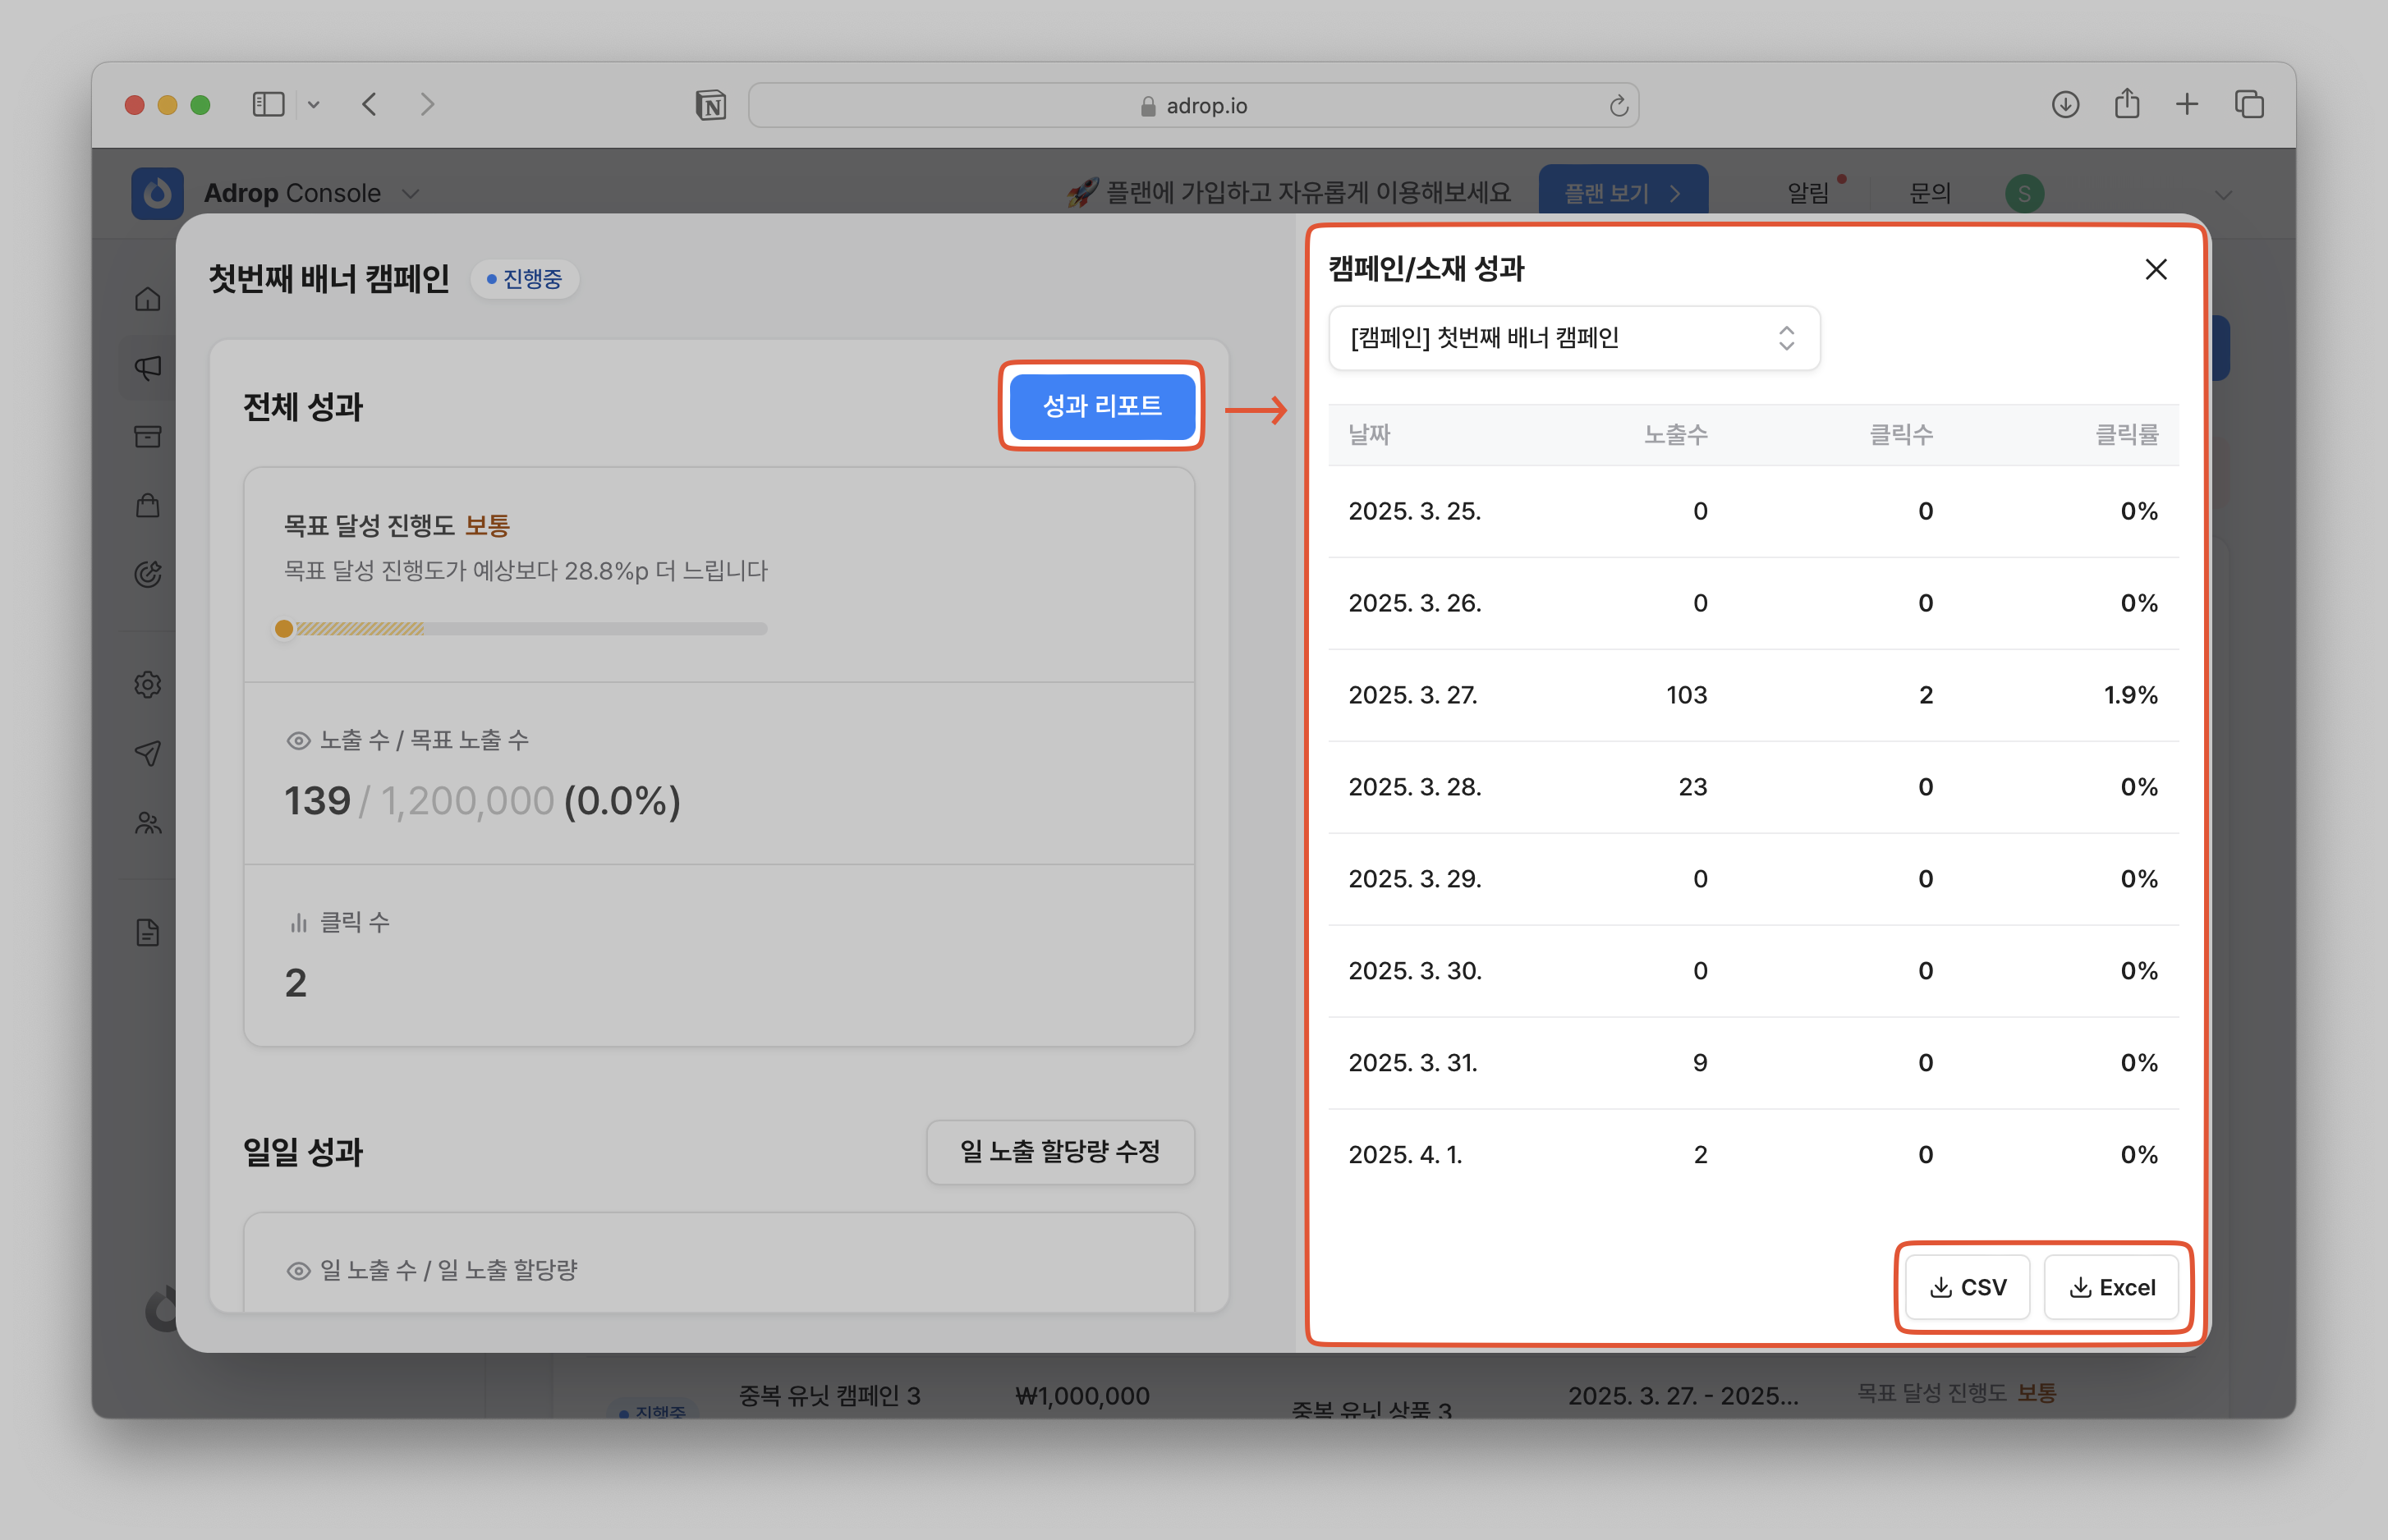Click the adrop.io address bar

(1192, 105)
